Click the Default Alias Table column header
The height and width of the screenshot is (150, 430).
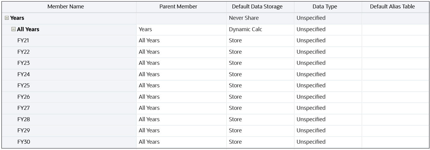(x=392, y=7)
